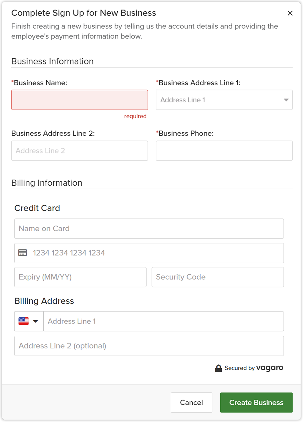The width and height of the screenshot is (303, 422).
Task: Click the Business Phone input field
Action: [224, 151]
